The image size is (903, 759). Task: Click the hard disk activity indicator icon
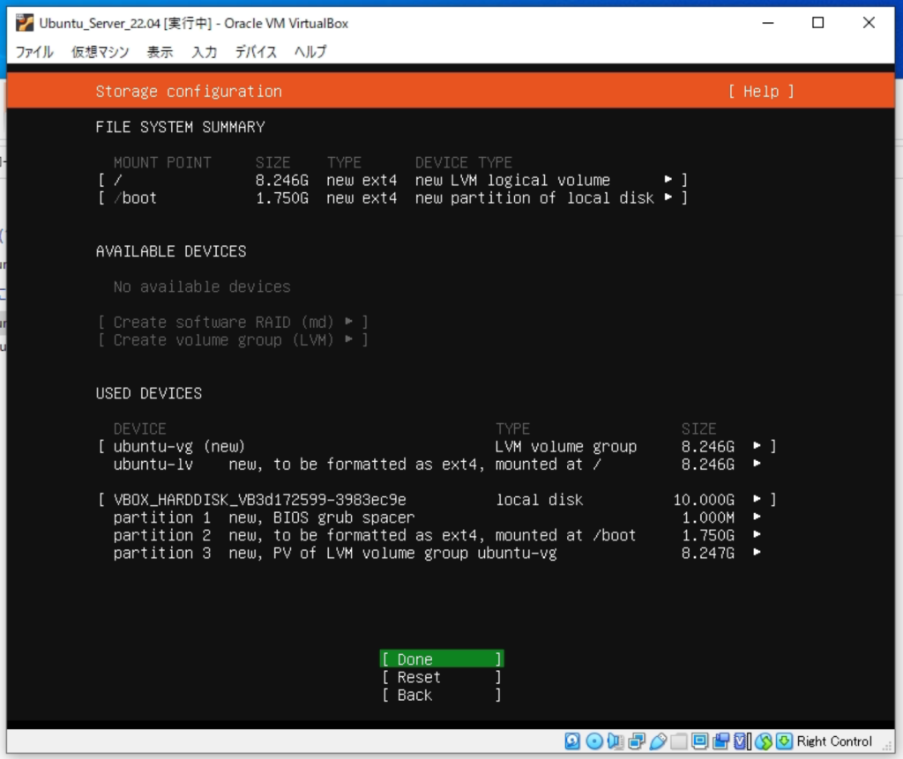(572, 741)
